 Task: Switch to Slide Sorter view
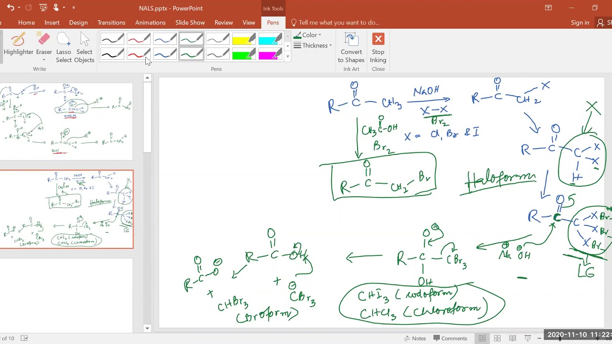coord(497,338)
